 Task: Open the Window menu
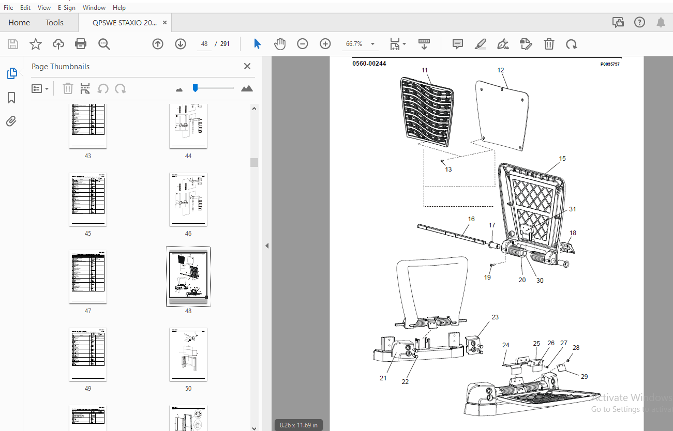coord(94,8)
